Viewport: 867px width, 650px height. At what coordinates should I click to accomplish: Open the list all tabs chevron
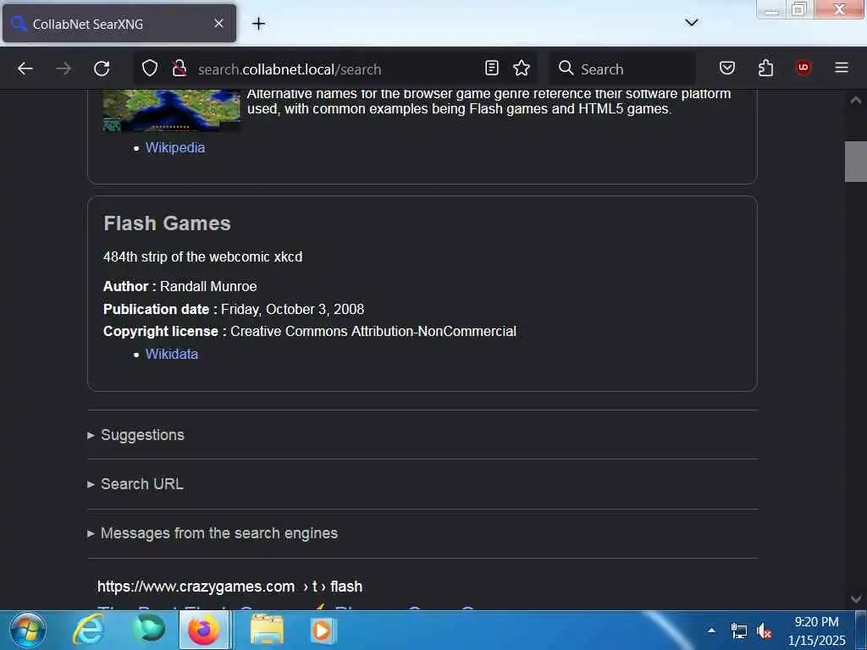click(691, 23)
